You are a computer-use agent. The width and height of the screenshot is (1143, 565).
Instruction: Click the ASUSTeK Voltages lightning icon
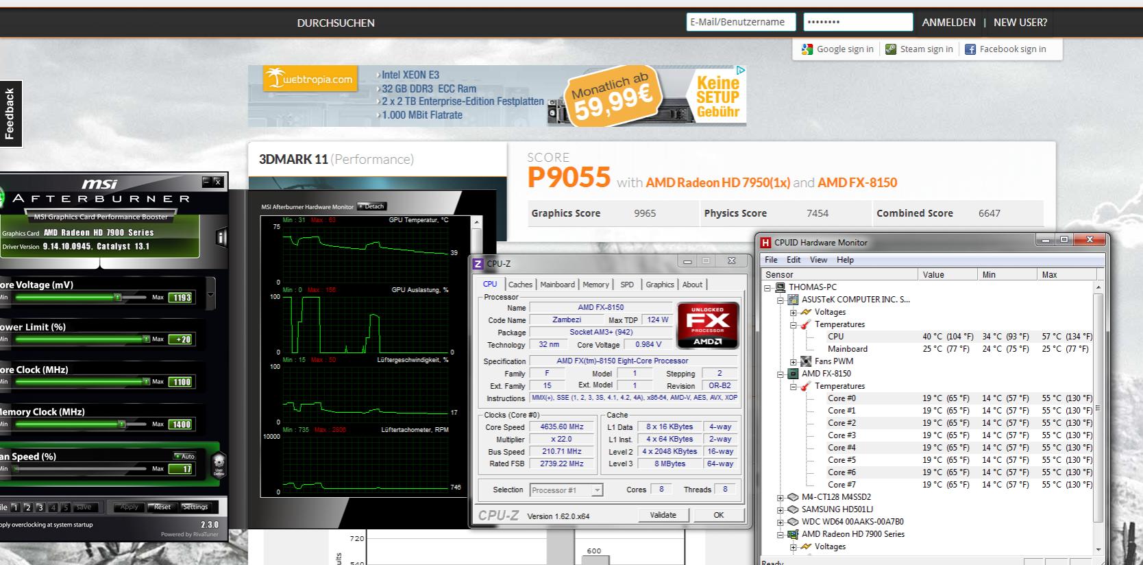[x=806, y=312]
